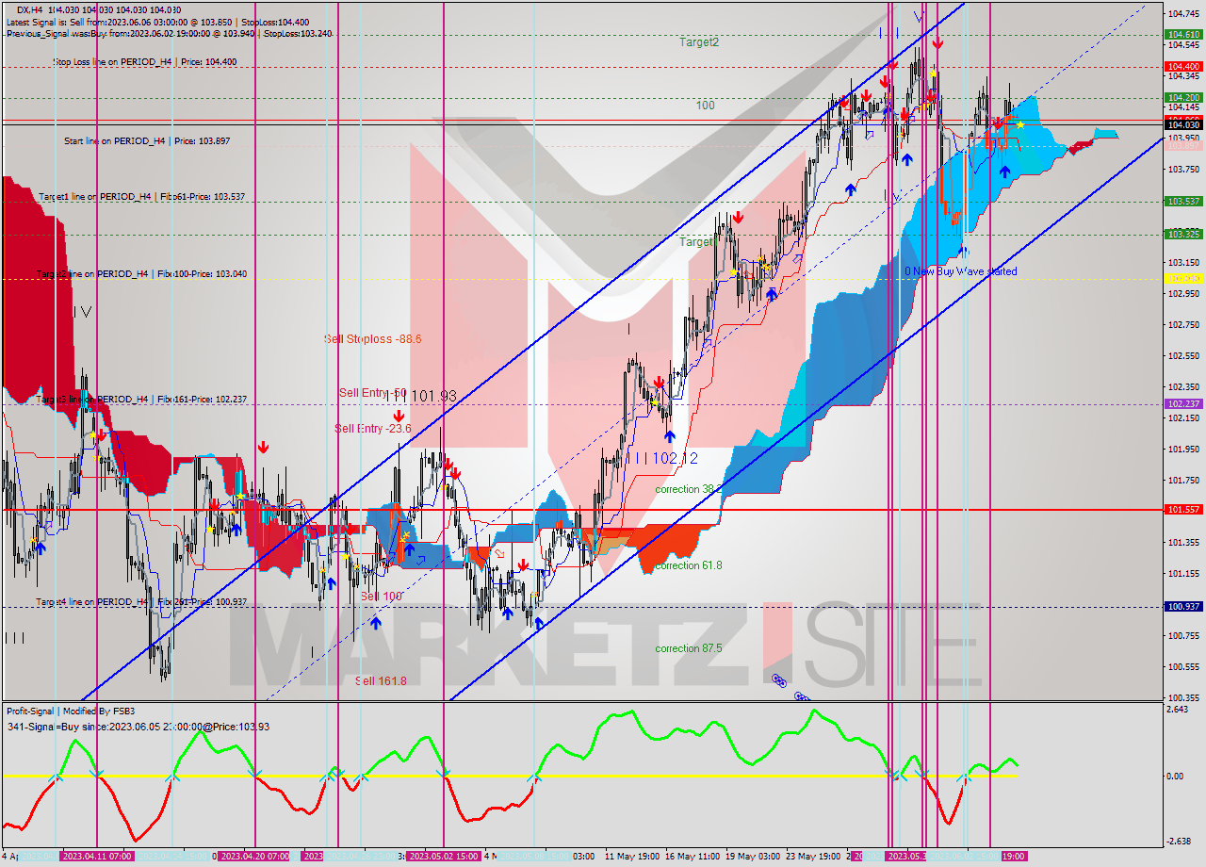
Task: Click the Target2 label
Action: (x=699, y=42)
